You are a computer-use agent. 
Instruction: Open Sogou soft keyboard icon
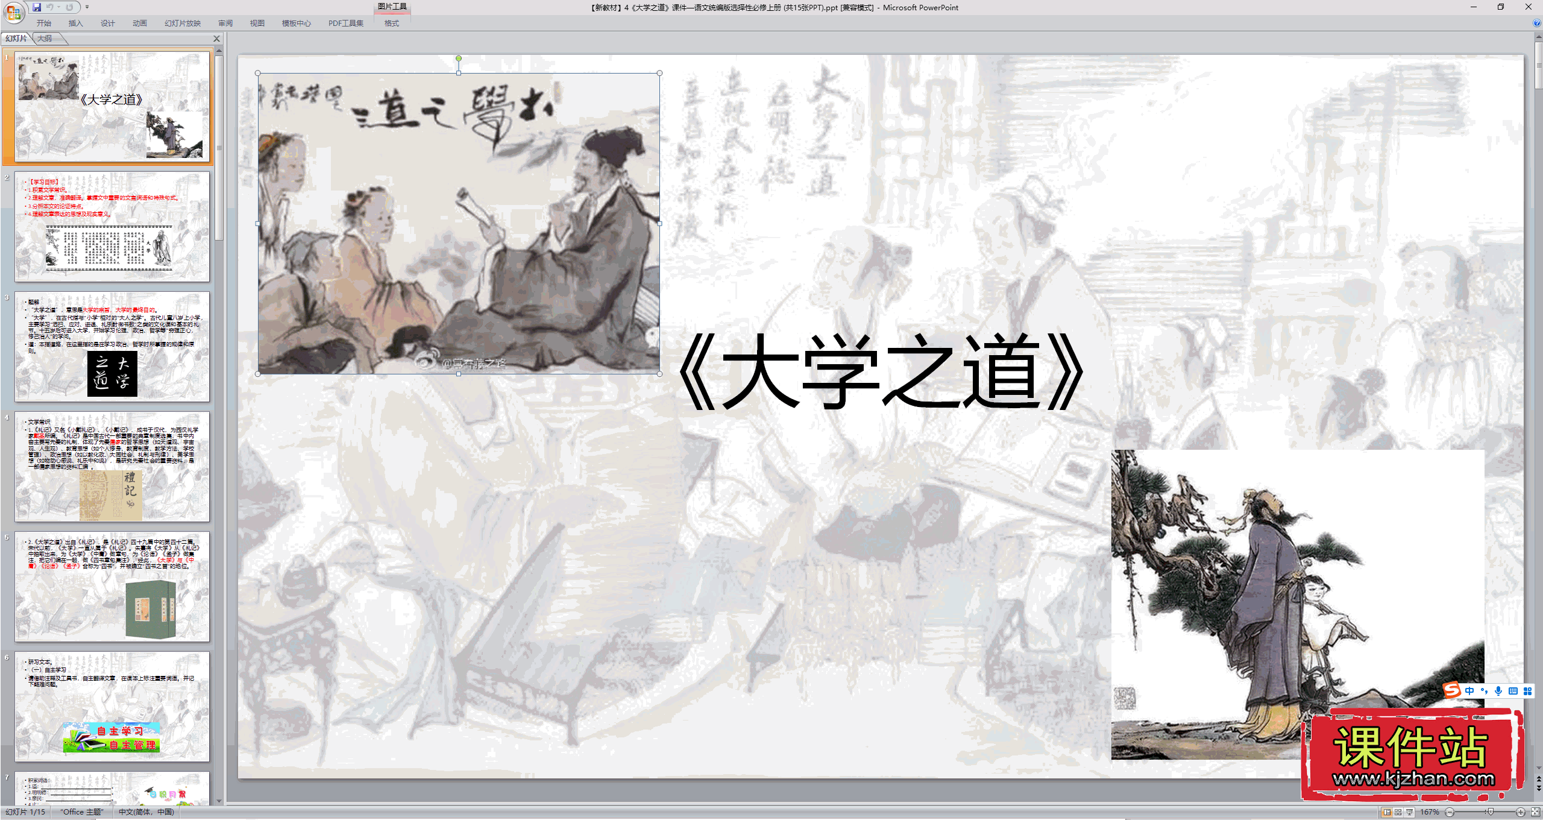1513,691
